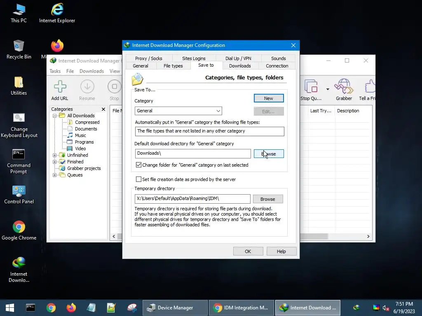Click the right scroll arrow in IDM list
Screen dimensions: 422x316
pyautogui.click(x=368, y=237)
